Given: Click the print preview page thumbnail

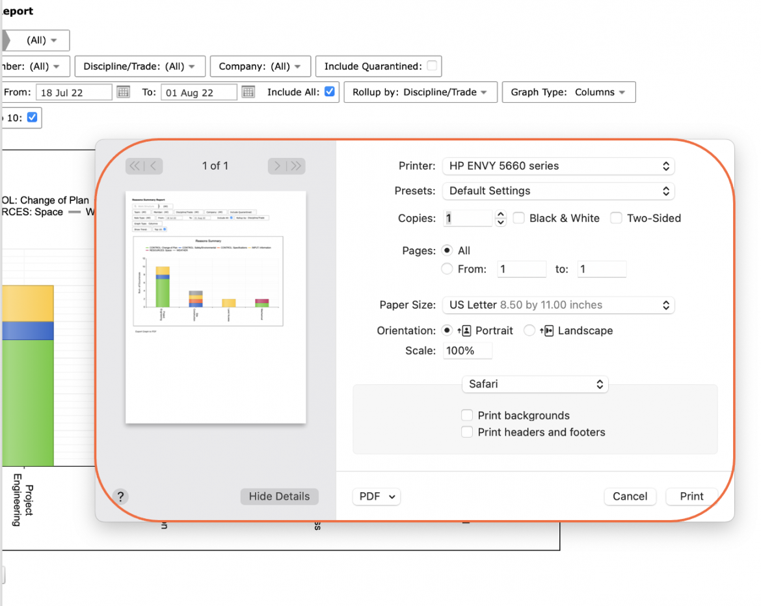Looking at the screenshot, I should (x=215, y=307).
